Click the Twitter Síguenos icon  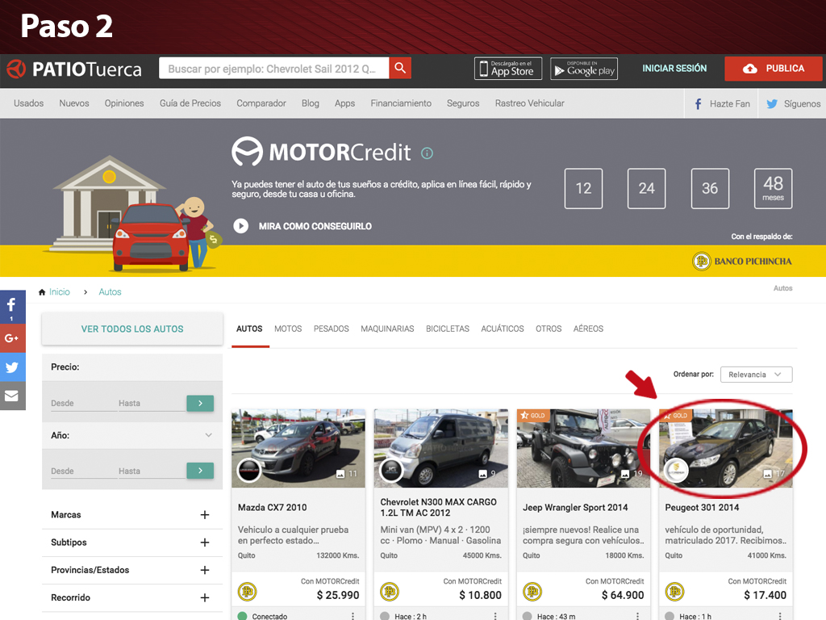coord(772,104)
